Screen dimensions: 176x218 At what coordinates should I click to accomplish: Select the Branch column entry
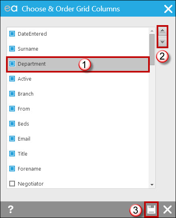(78, 94)
